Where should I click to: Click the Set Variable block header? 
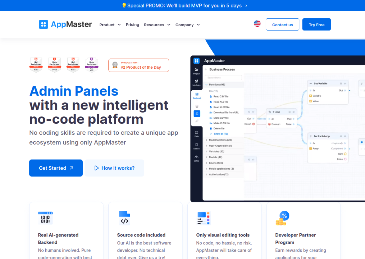tap(328, 83)
